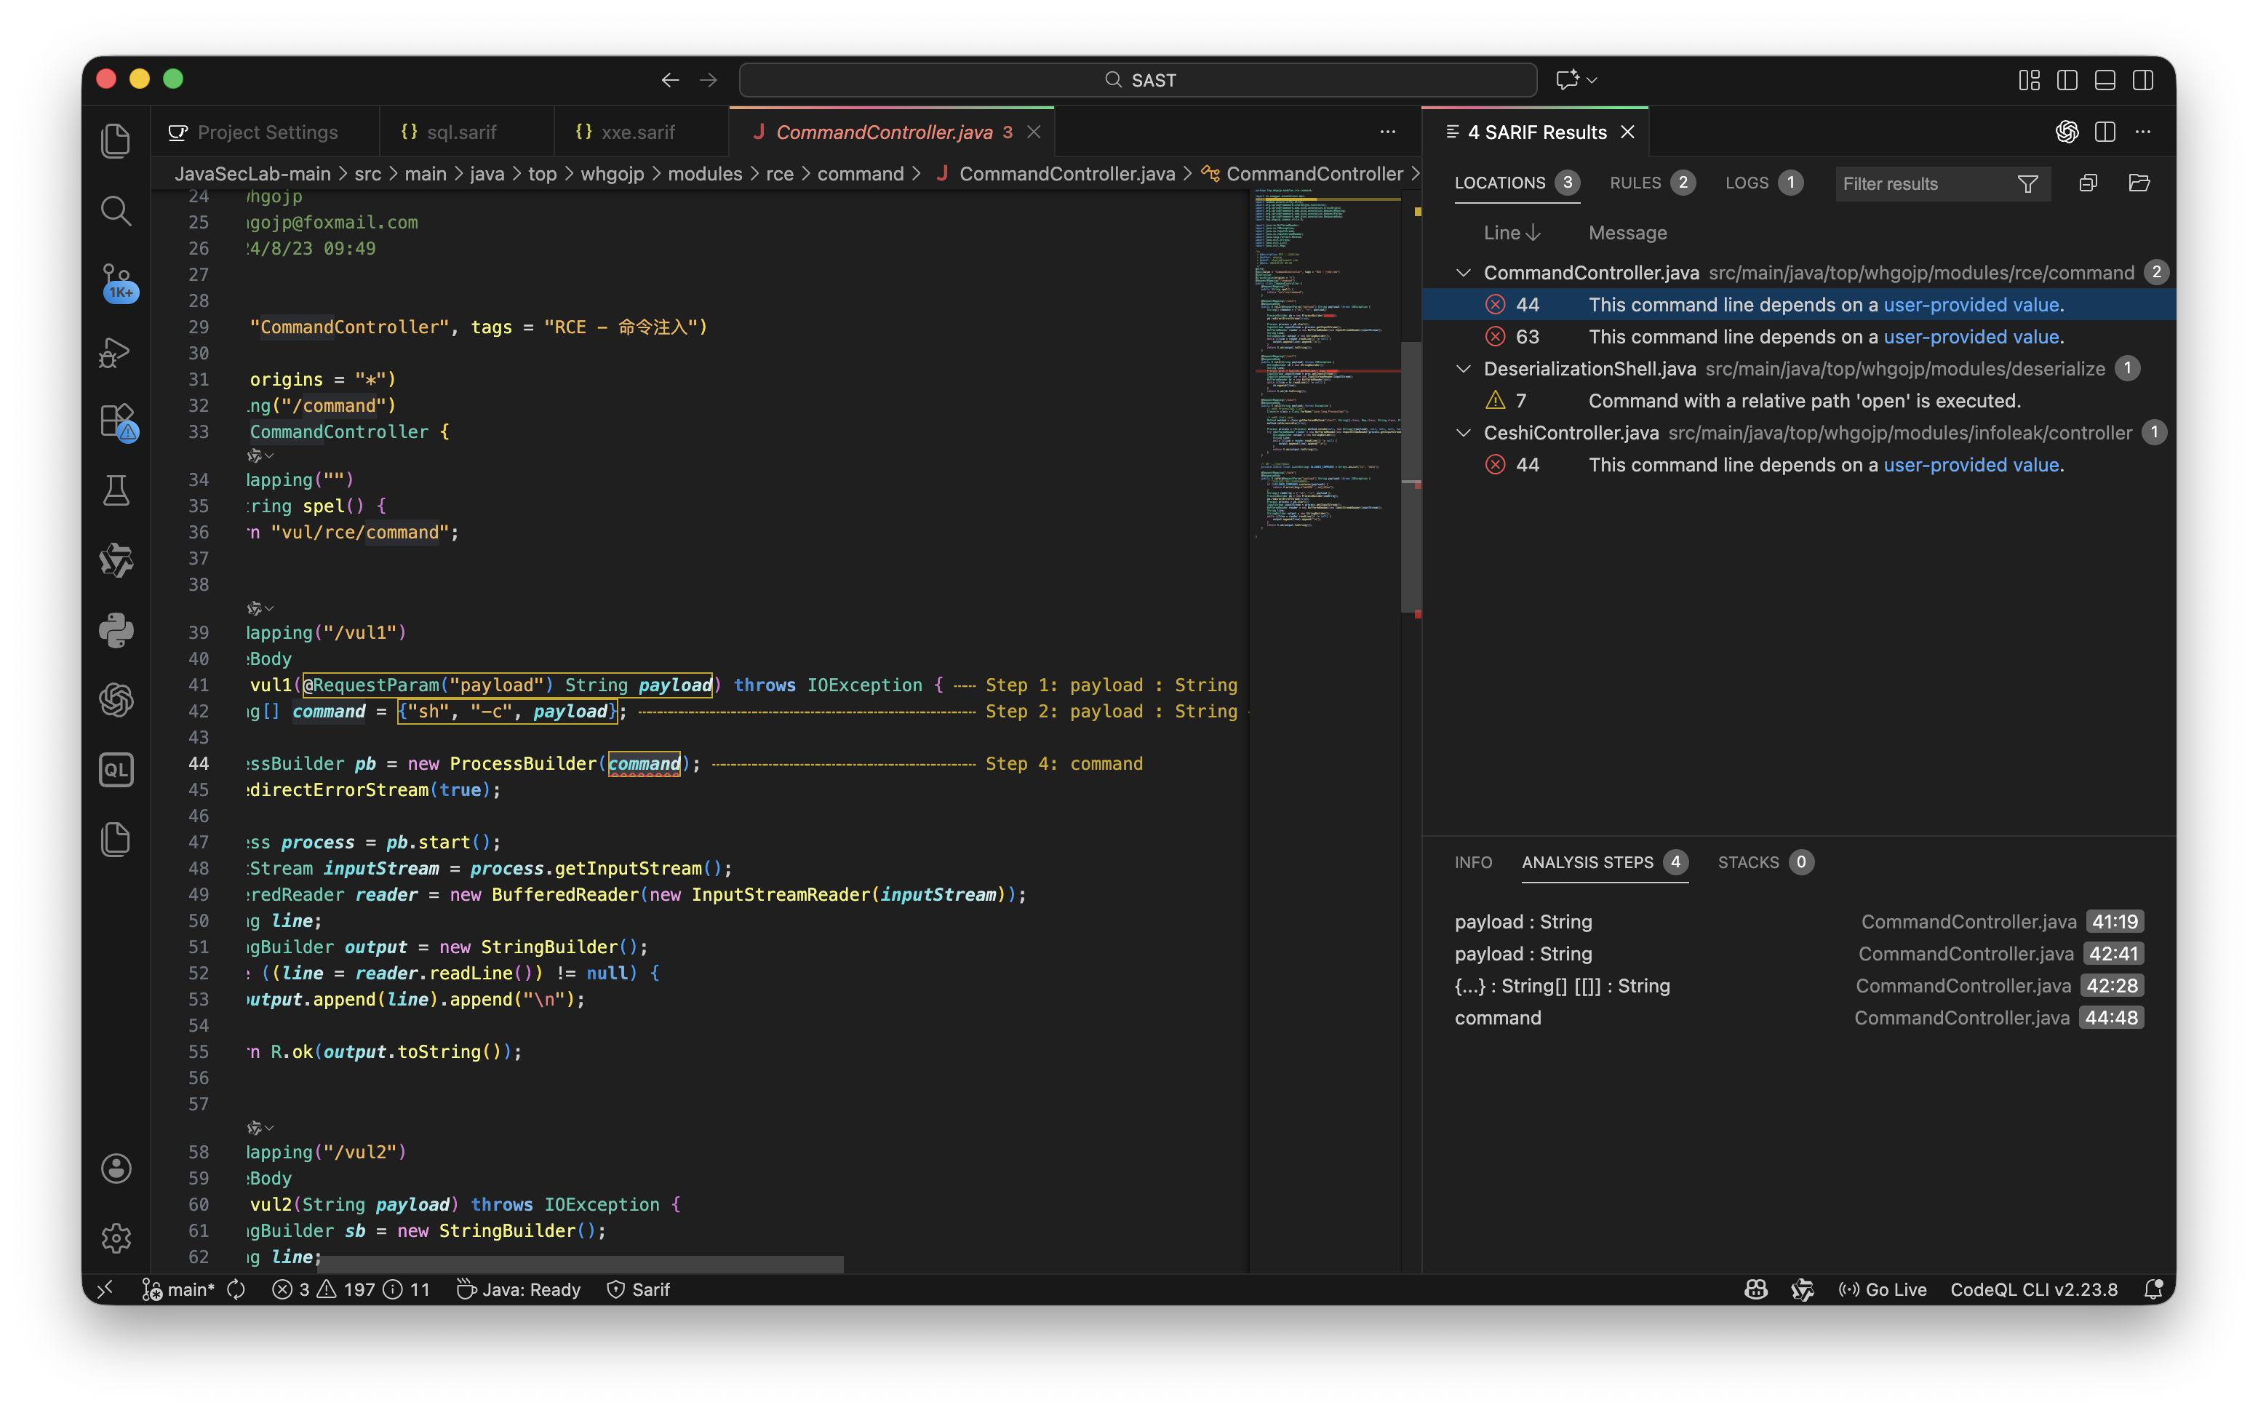Click user-provided value link on line 63 result

(1970, 336)
